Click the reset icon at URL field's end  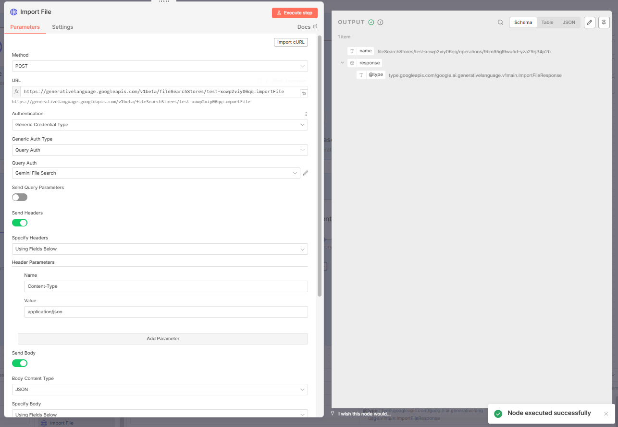[x=304, y=93]
